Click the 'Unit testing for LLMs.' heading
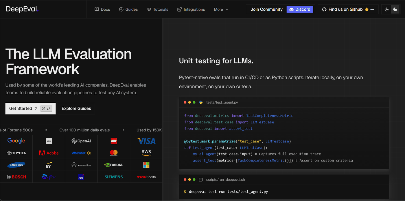Viewport: 405px width, 201px height. point(216,61)
